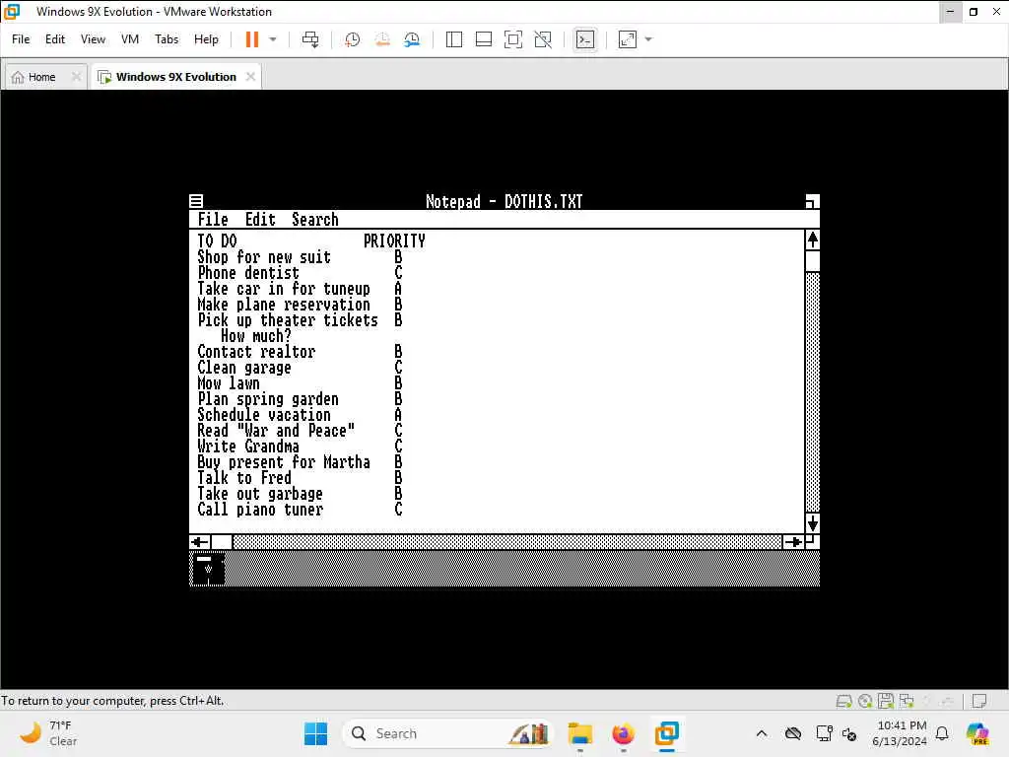Toggle the console view icon

tap(585, 39)
